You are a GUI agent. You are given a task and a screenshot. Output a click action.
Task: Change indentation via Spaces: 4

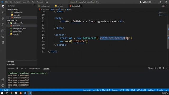click(115, 90)
